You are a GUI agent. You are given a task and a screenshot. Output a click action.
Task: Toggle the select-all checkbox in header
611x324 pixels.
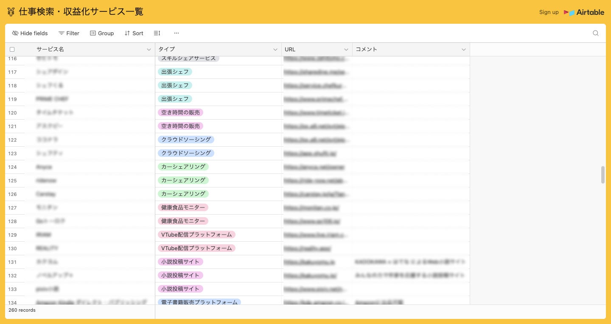(12, 49)
